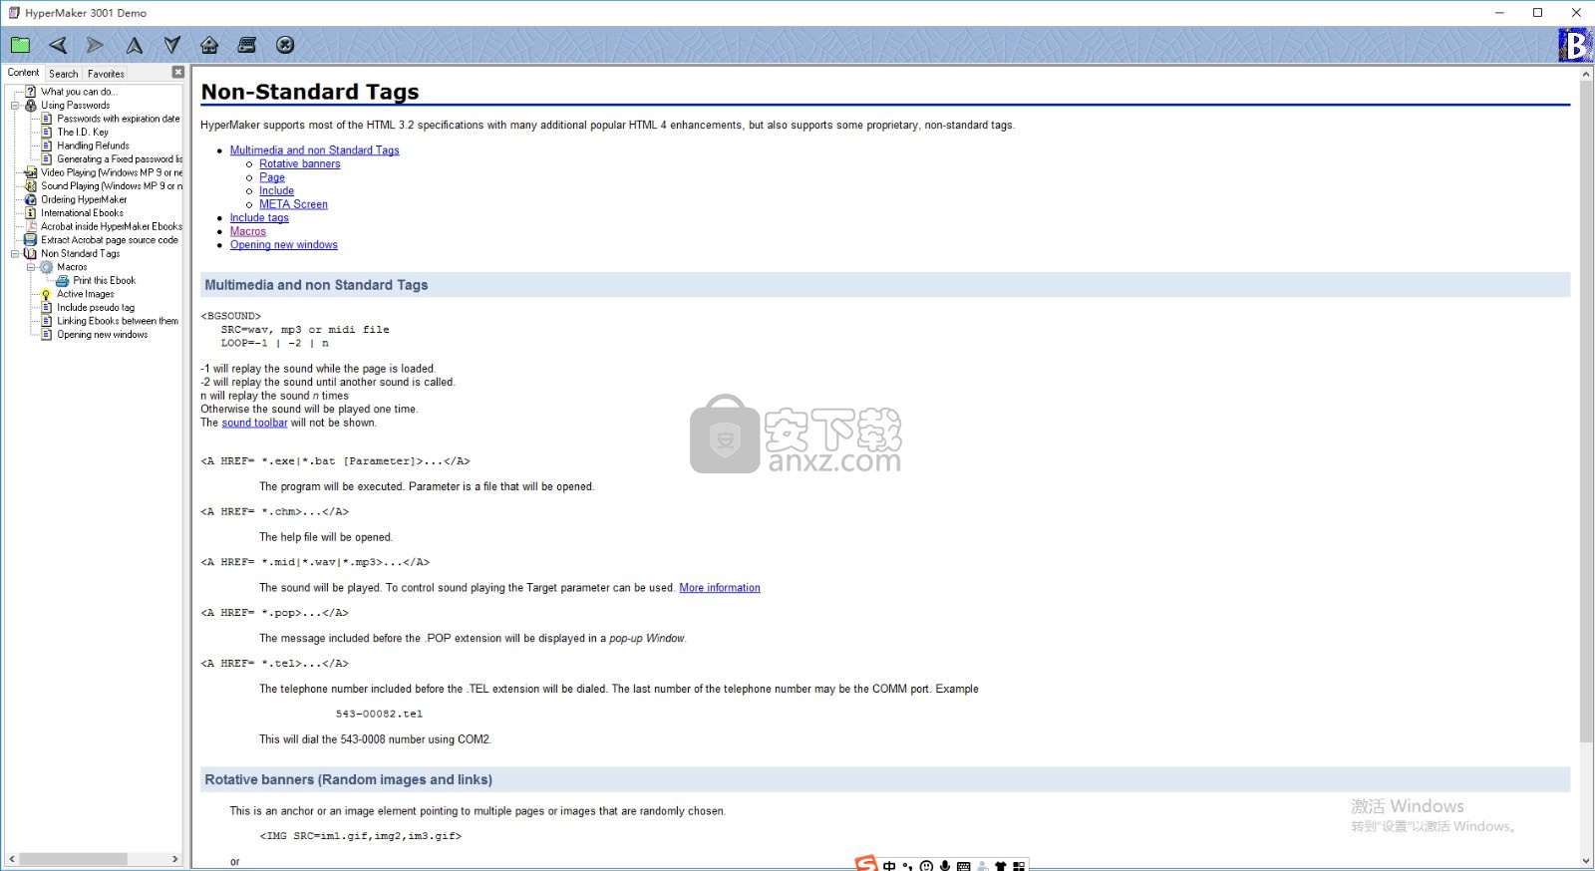Click the tree panel horizontal scrollbar thumb
1595x871 pixels.
coord(73,859)
